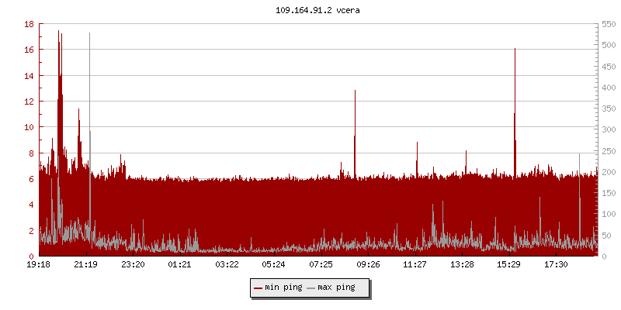Click the 18 value on left axis
Viewport: 621px width, 310px height.
[x=28, y=24]
